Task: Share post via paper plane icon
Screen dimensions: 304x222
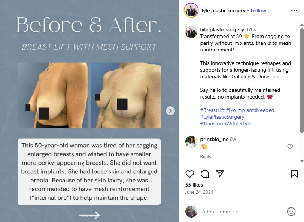Action: pos(220,173)
